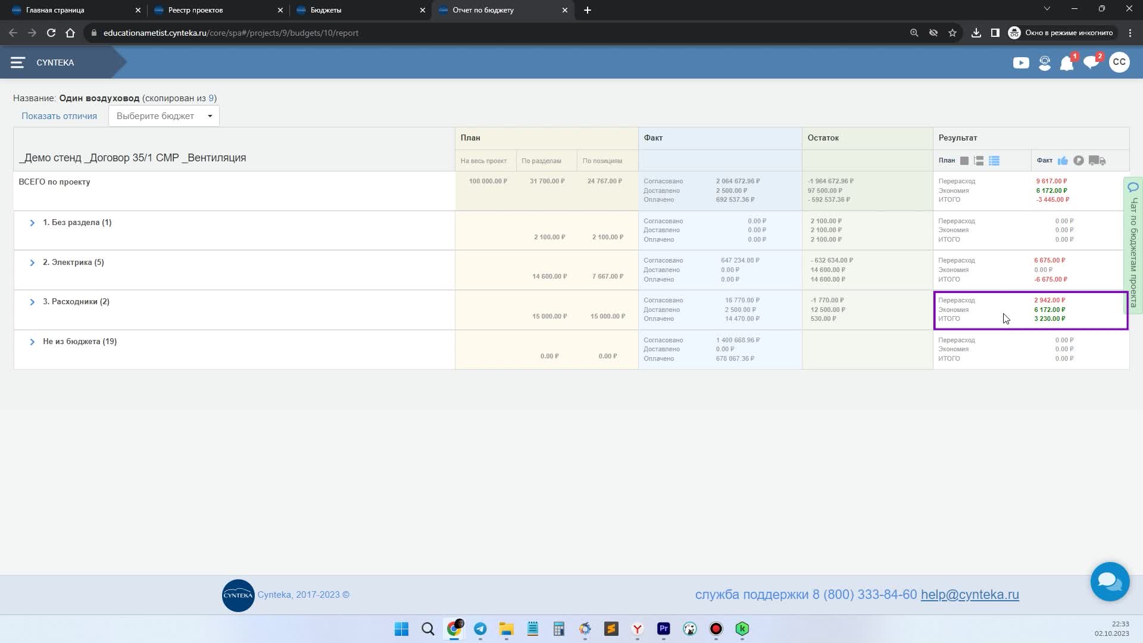This screenshot has width=1143, height=643.
Task: Open the Выберите бюджет dropdown
Action: [x=164, y=116]
